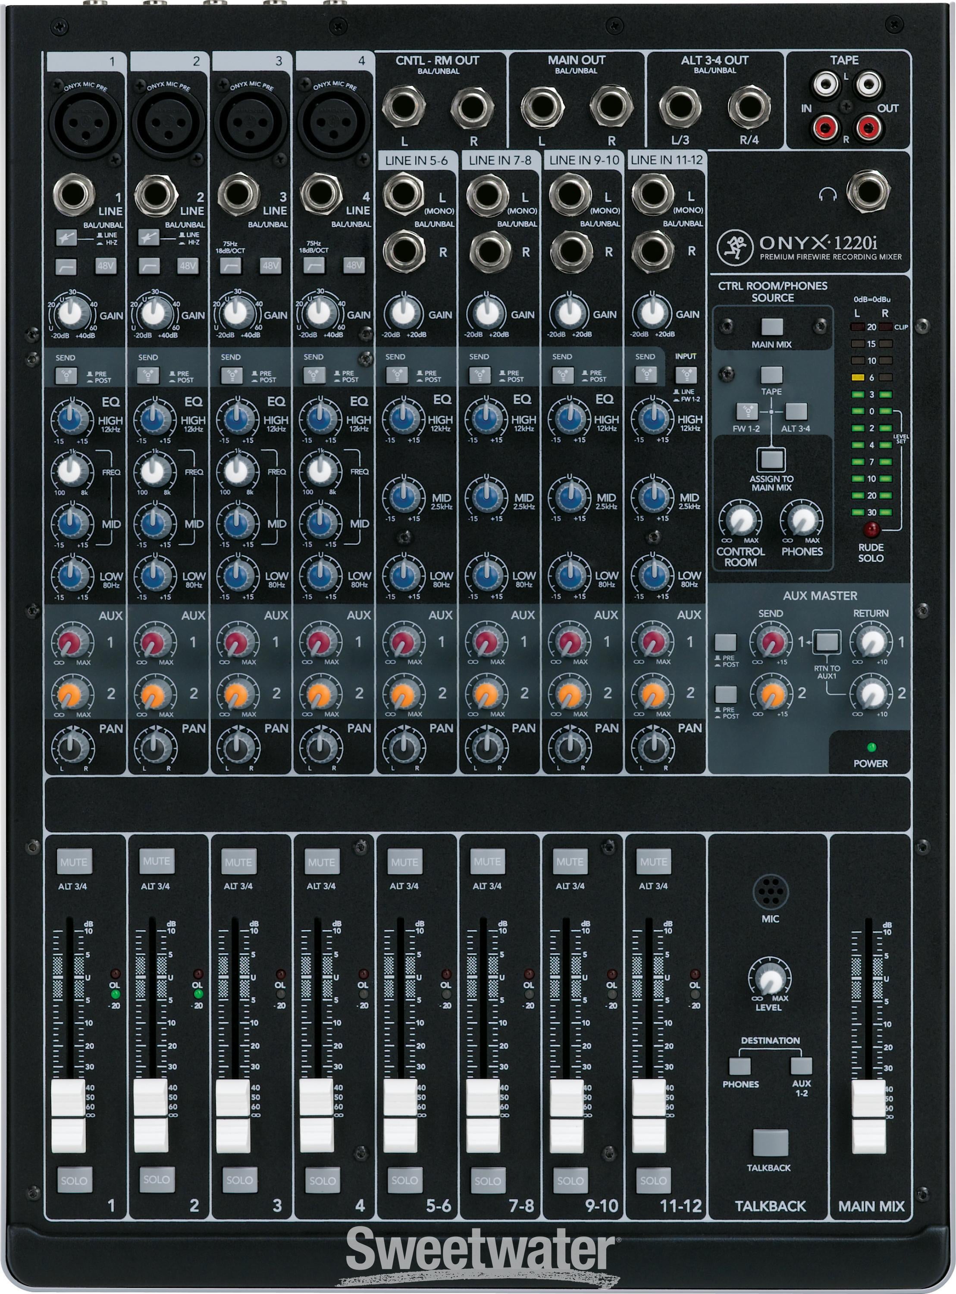The image size is (956, 1294).
Task: Click the AUX MASTER SEND 2 knob
Action: [771, 694]
